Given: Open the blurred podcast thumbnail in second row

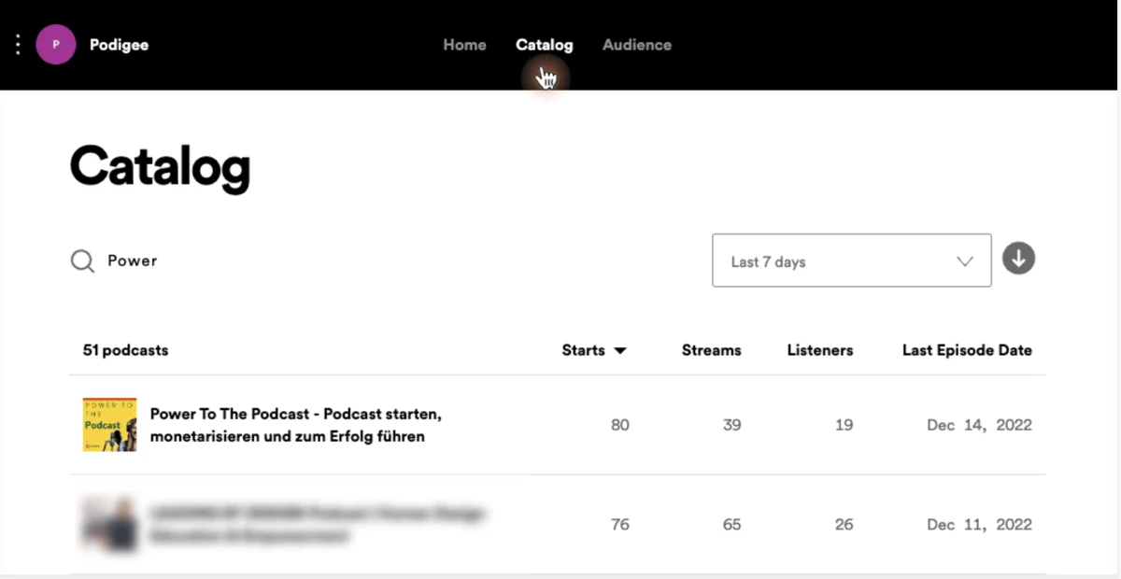Looking at the screenshot, I should 109,524.
